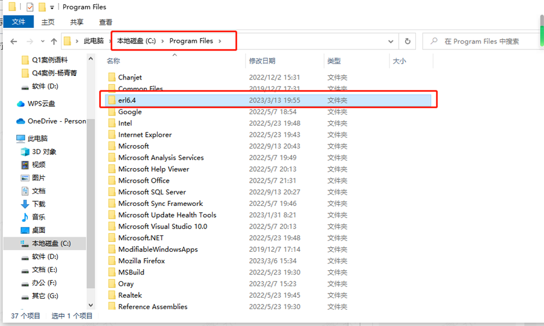Viewport: 544px width, 326px height.
Task: Click 本地磁盘 (C:) in address breadcrumb
Action: tap(136, 41)
